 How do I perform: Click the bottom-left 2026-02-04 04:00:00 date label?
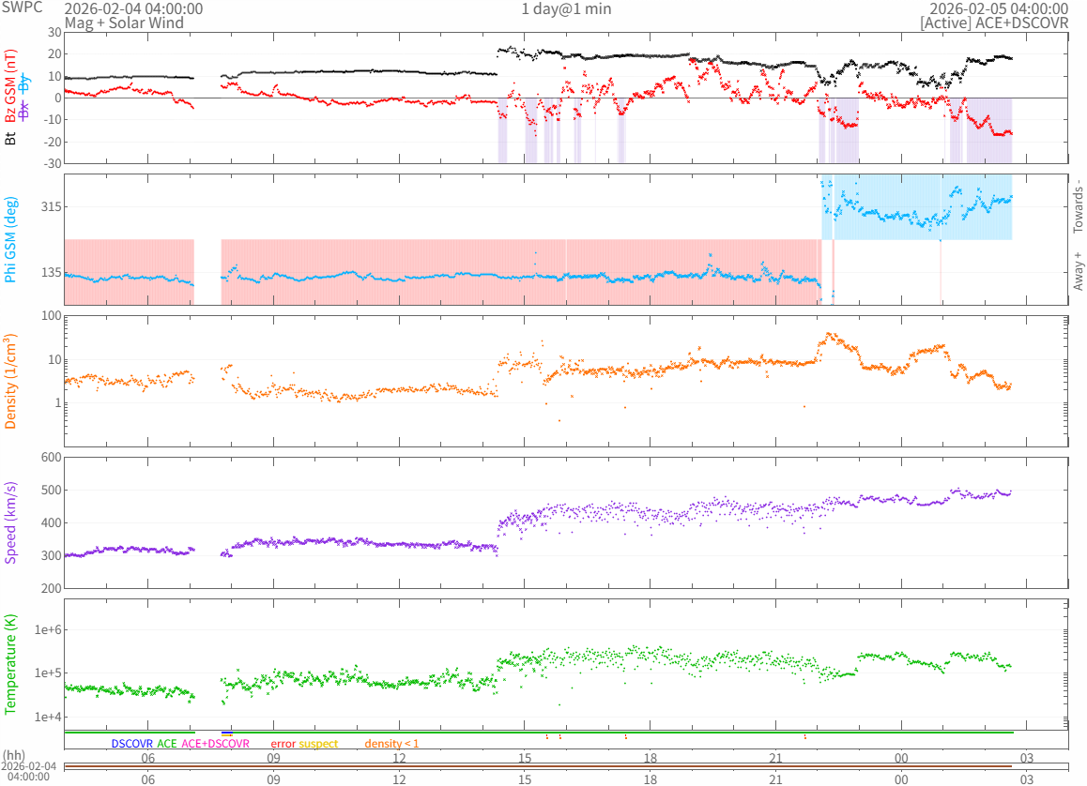point(28,771)
